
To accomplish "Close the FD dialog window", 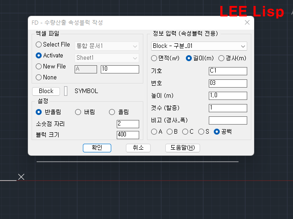I will [247, 22].
